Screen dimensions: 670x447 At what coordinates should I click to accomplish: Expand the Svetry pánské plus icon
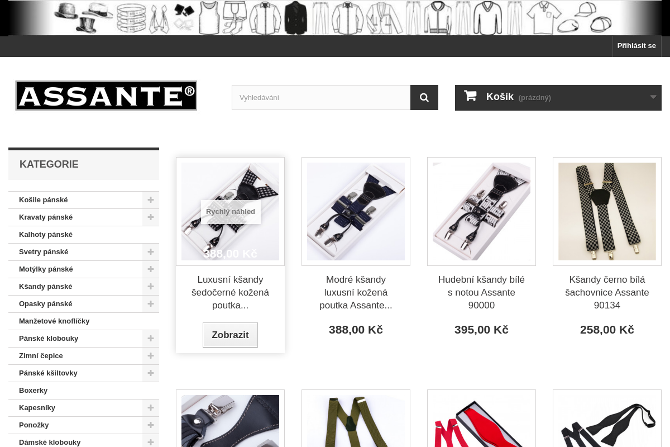tap(151, 252)
